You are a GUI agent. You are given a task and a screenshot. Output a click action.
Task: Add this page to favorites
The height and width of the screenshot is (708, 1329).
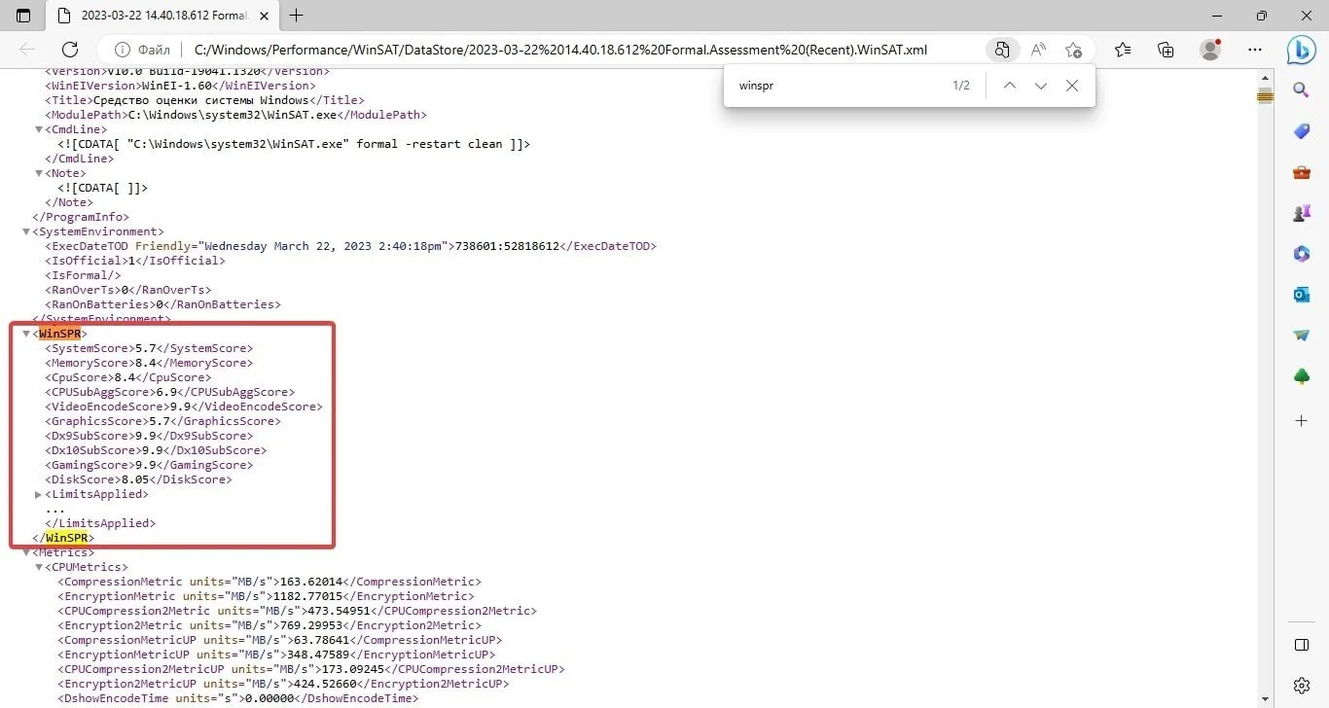tap(1073, 50)
